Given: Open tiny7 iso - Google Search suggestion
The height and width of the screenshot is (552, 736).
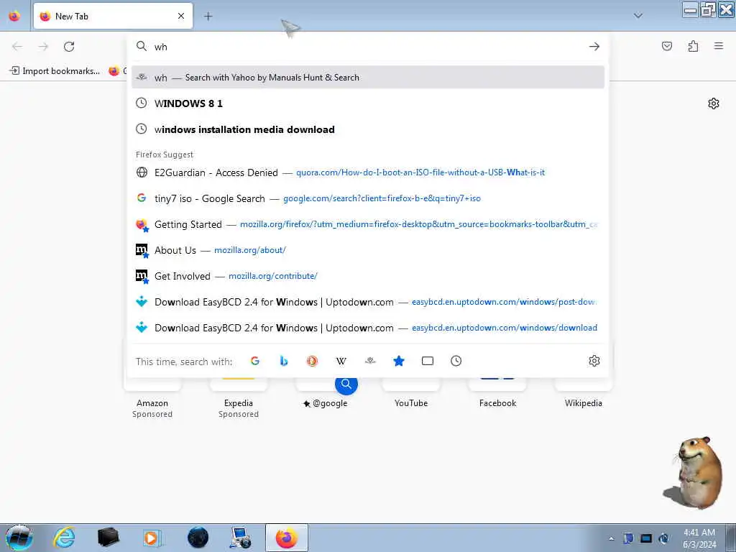Looking at the screenshot, I should tap(368, 198).
